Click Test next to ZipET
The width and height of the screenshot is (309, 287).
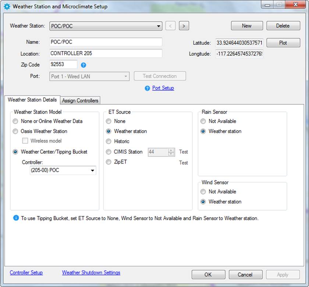(x=184, y=163)
